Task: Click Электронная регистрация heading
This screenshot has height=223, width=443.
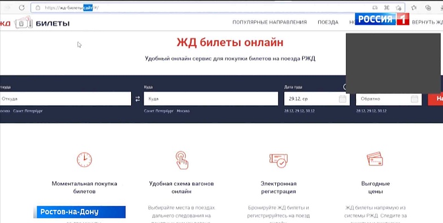Action: pos(279,187)
